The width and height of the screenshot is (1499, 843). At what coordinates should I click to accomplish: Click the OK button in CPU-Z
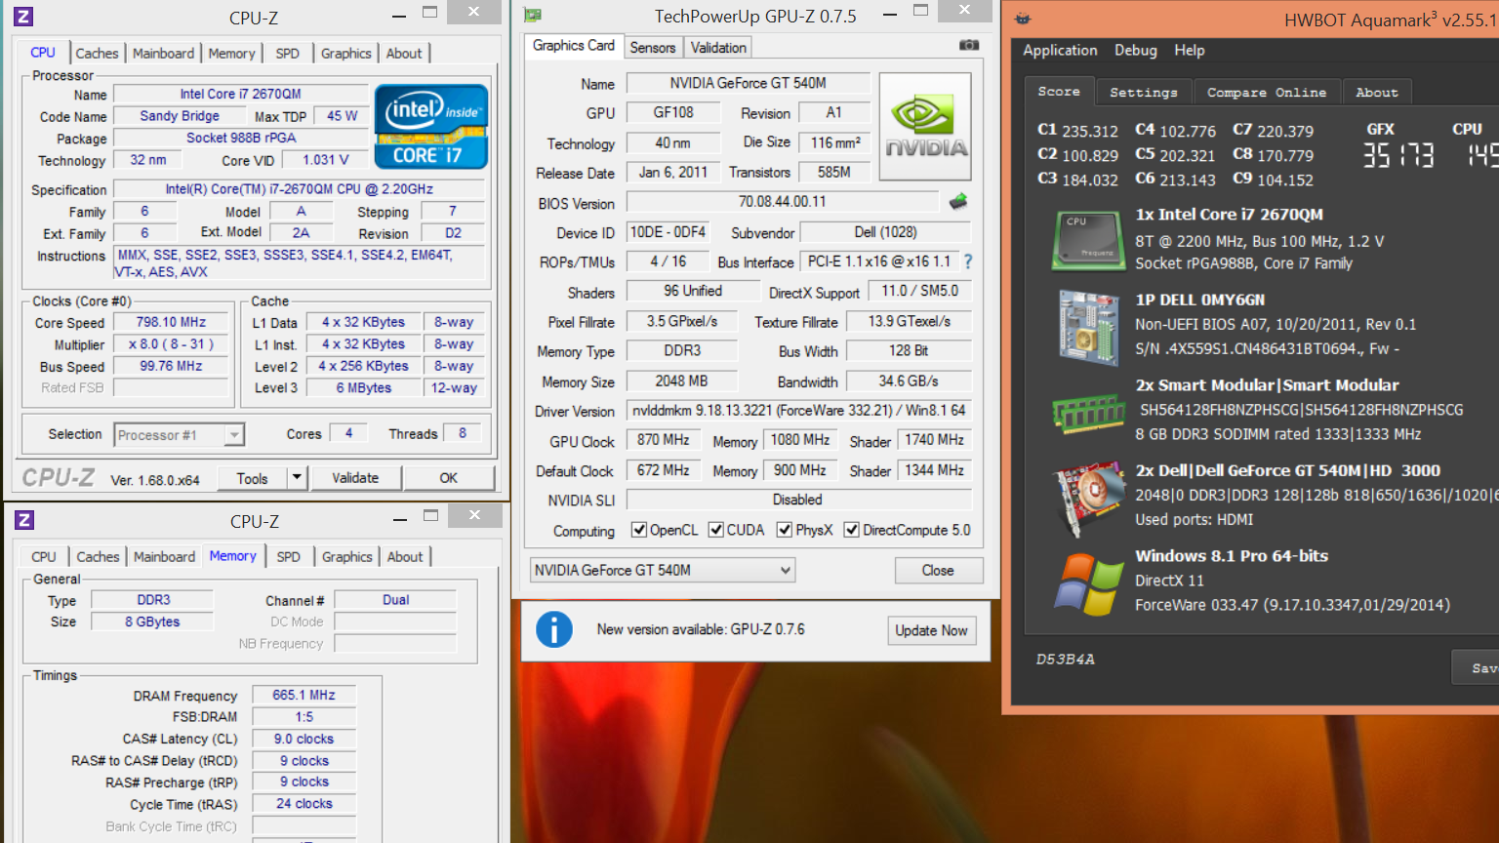[448, 478]
